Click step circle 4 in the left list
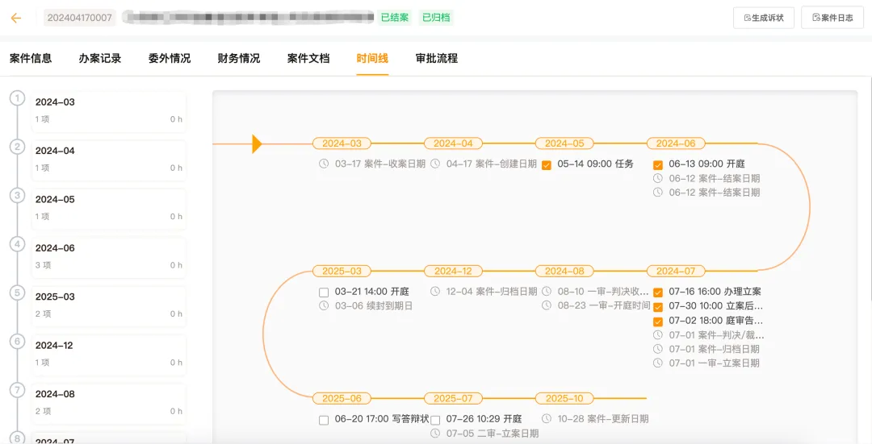This screenshot has width=872, height=444. point(17,244)
